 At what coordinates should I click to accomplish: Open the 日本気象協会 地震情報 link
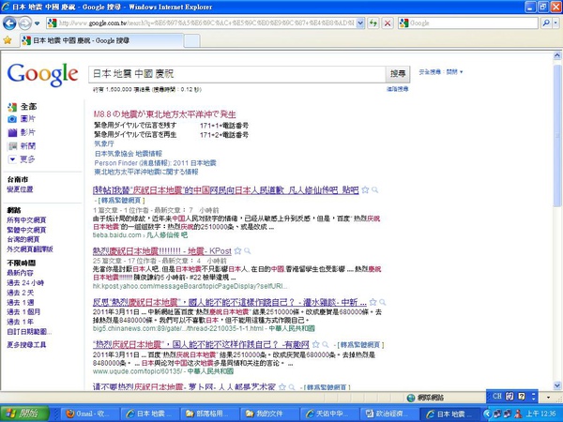129,154
